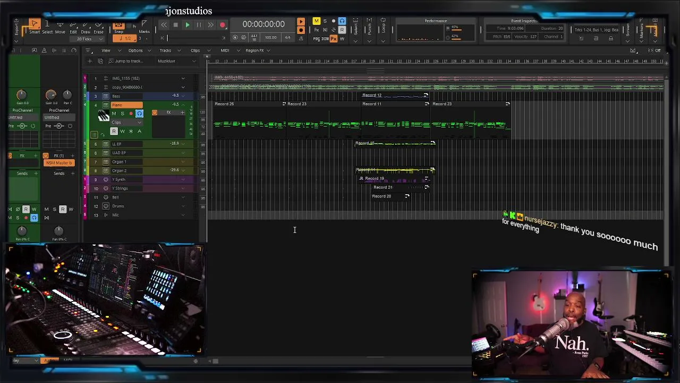Open the Tracks menu
This screenshot has height=383, width=680.
tap(165, 51)
